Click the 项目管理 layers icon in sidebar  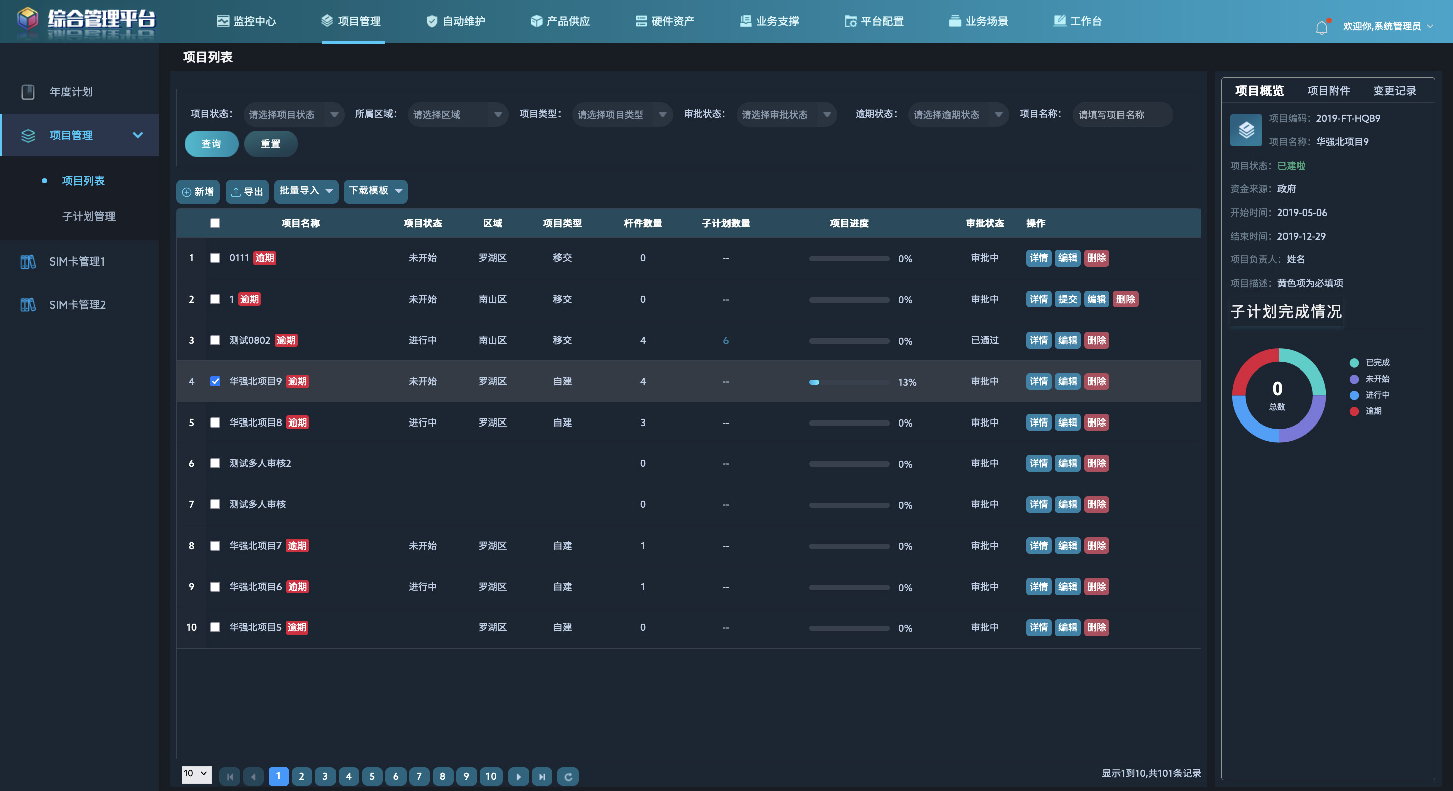(x=28, y=135)
